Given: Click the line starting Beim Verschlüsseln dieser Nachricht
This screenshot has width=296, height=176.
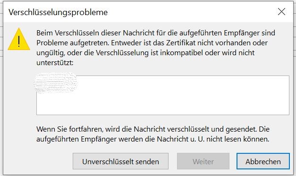Looking at the screenshot, I should pos(156,33).
